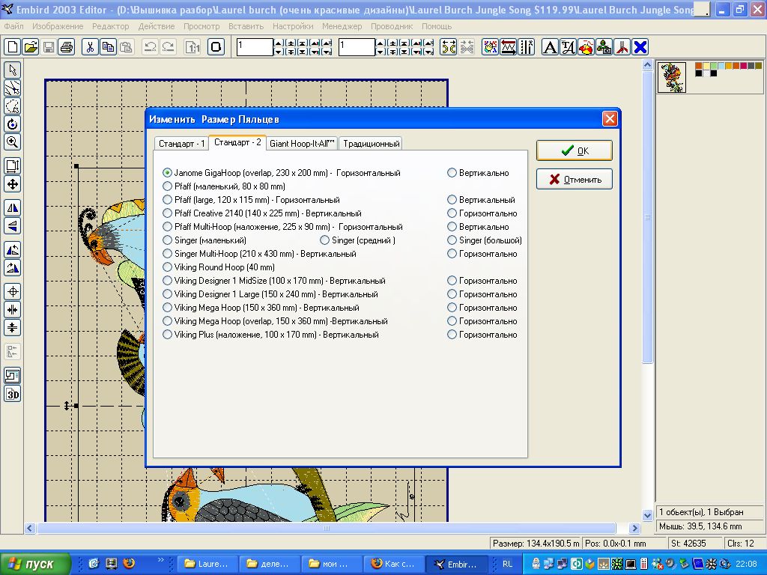Open the 3D view tool
This screenshot has width=767, height=575.
click(12, 394)
